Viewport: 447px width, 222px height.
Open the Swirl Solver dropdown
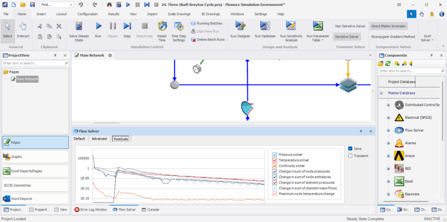(x=427, y=38)
